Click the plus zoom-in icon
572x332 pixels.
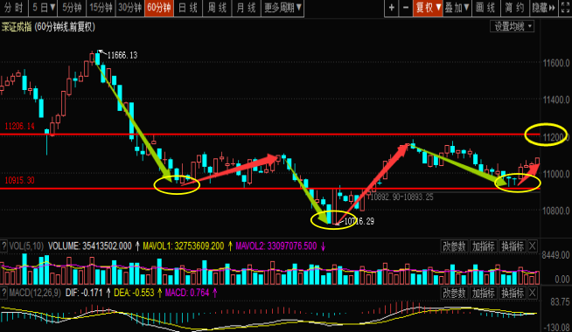click(392, 8)
